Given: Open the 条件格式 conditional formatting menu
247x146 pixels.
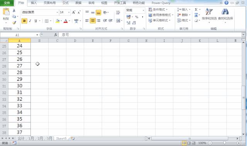Looking at the screenshot, I should [158, 10].
